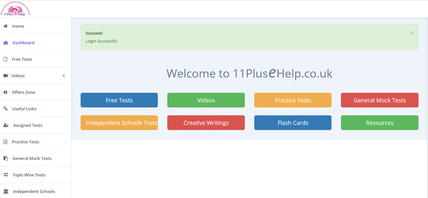Click the Login Successful message text
Screen dimensions: 428x198
(101, 41)
